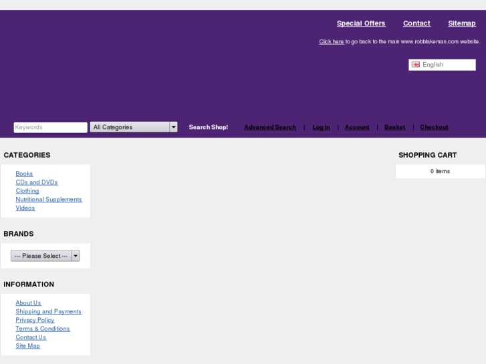Click the '0 items' cart text
The height and width of the screenshot is (364, 486).
tap(440, 171)
